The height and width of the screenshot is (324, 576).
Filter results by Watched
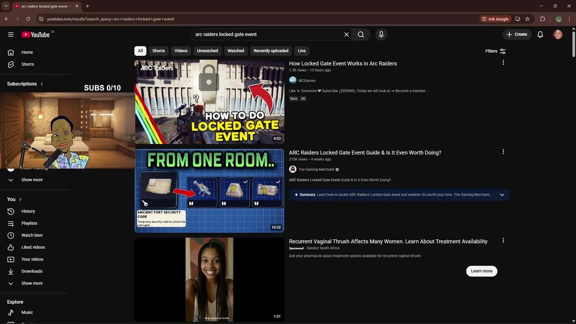click(236, 51)
